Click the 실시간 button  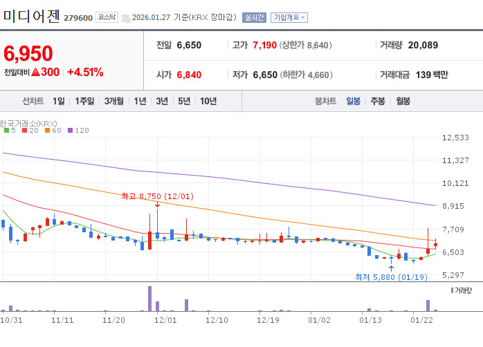[254, 17]
